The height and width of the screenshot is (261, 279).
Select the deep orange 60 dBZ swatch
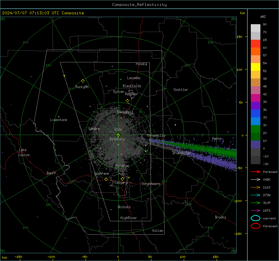255,52
